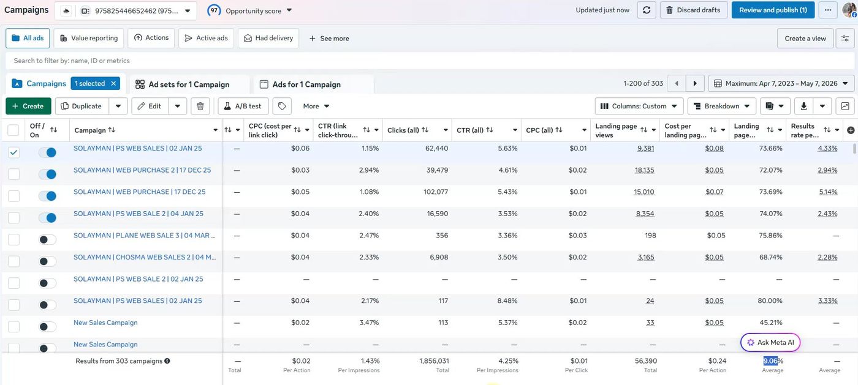The height and width of the screenshot is (385, 858).
Task: Turn off WEB PURCHASE 2 | 17 DEC 25 toggle
Action: coord(47,174)
